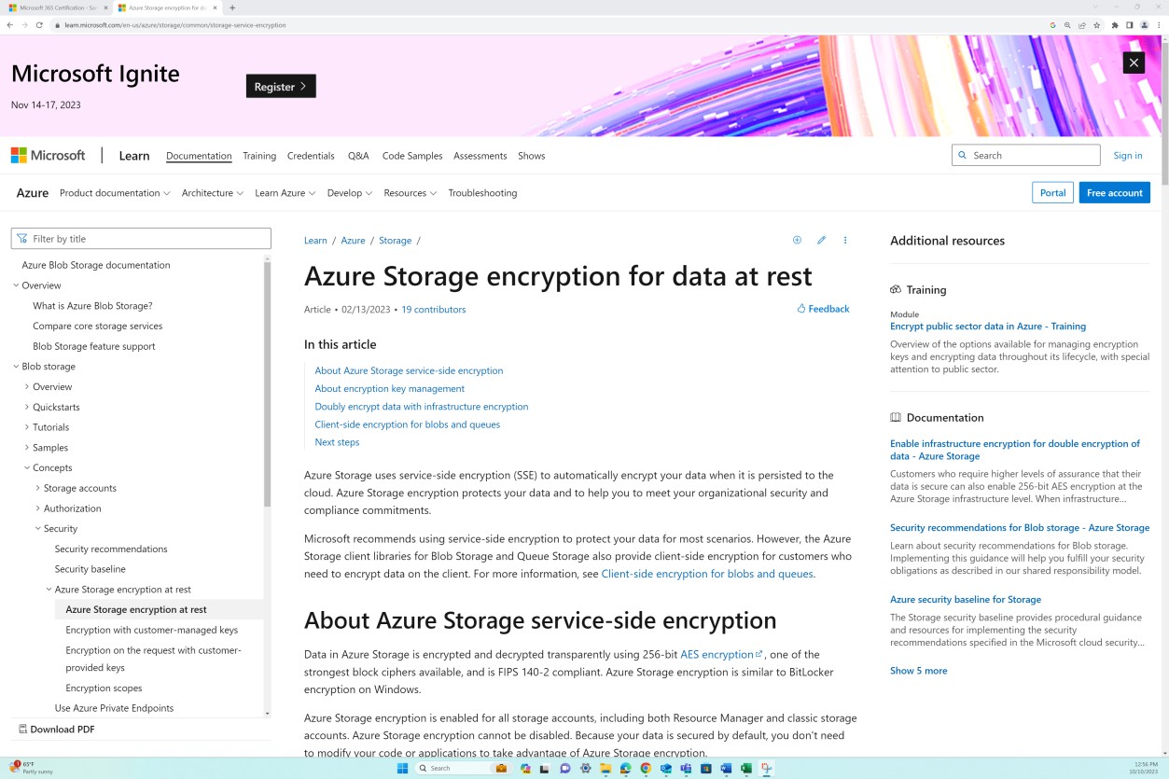Open Microsoft Edge from the taskbar

(x=625, y=768)
